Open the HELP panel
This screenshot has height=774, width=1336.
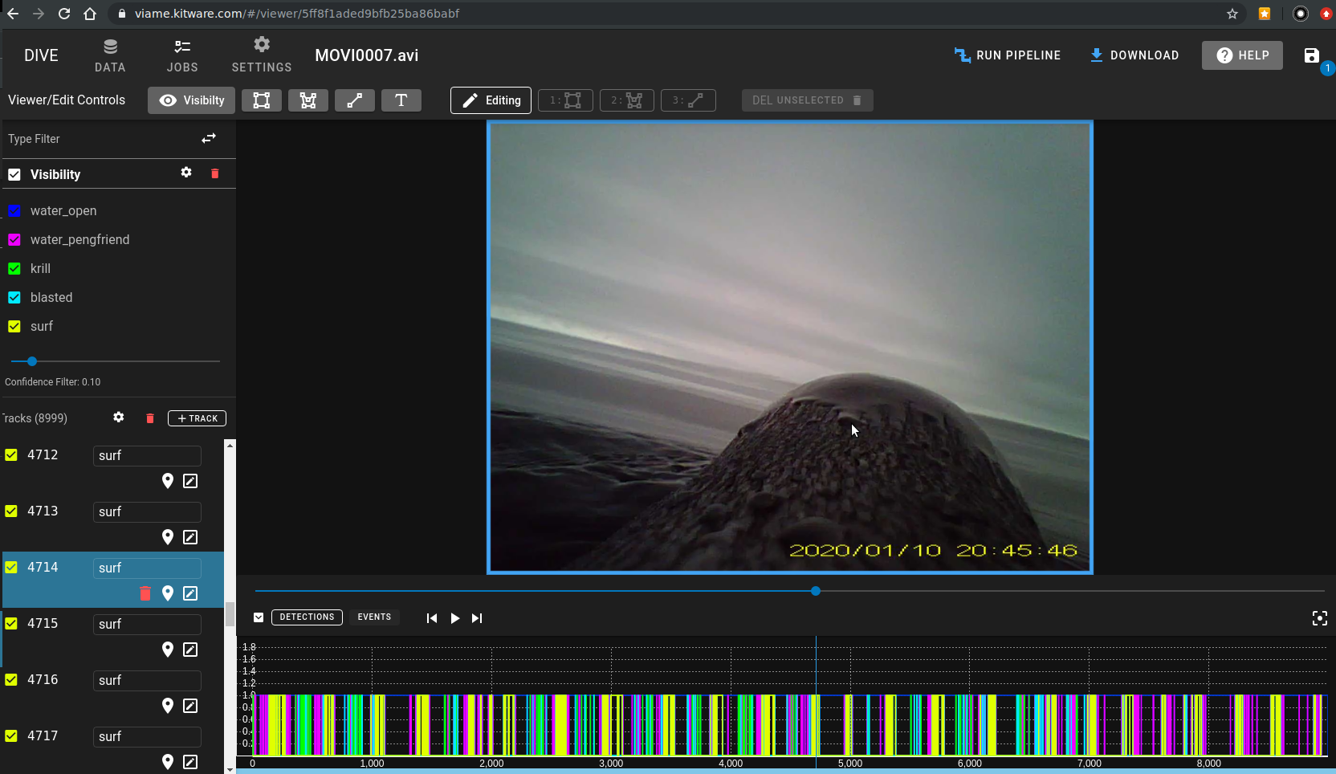pos(1242,55)
